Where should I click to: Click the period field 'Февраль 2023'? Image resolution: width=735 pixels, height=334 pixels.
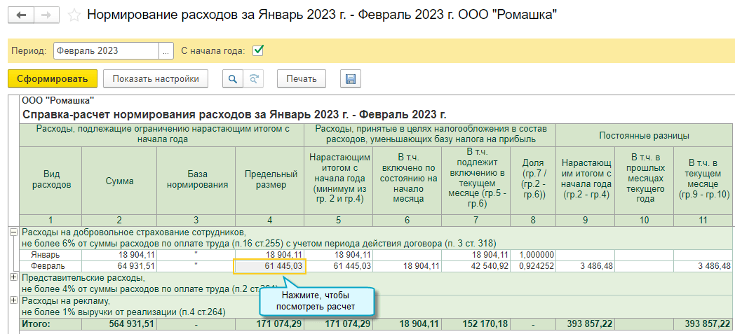point(107,51)
